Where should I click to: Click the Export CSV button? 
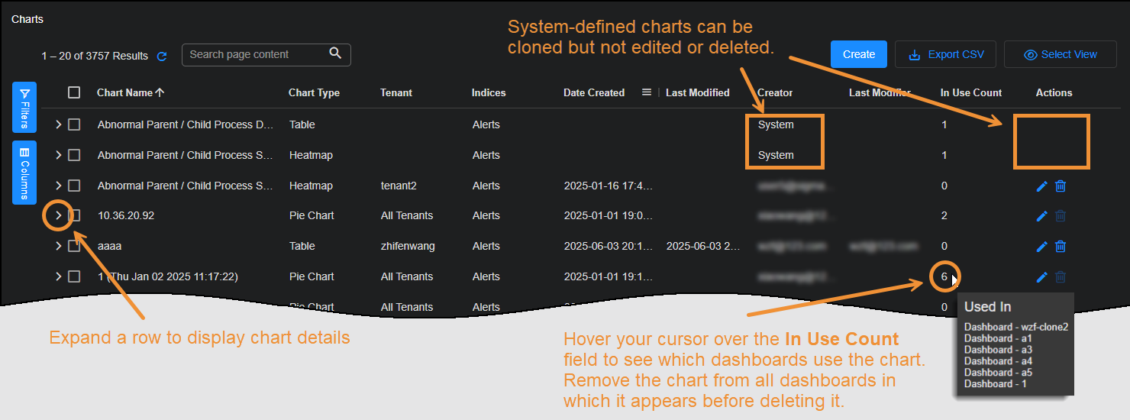tap(946, 54)
